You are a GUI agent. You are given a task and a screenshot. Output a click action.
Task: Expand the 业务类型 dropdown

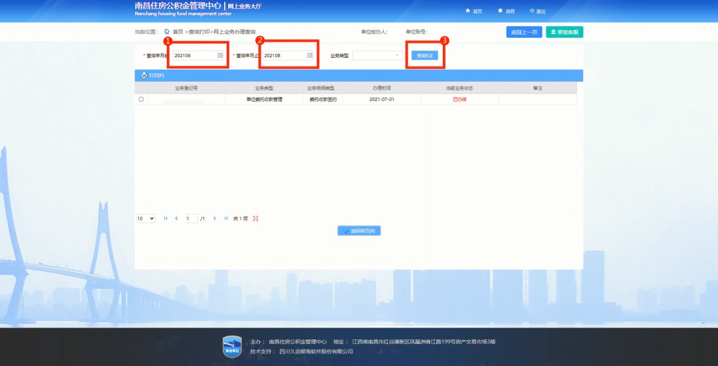[378, 56]
